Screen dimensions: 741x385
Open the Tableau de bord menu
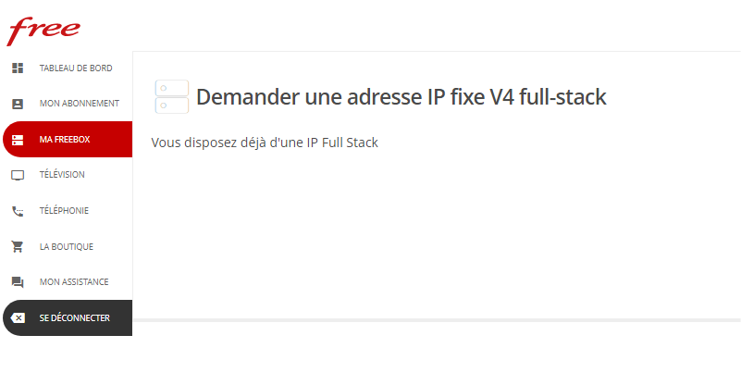68,68
